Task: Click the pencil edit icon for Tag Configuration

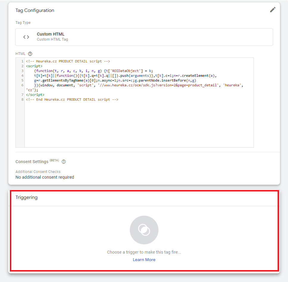Action: pyautogui.click(x=273, y=10)
